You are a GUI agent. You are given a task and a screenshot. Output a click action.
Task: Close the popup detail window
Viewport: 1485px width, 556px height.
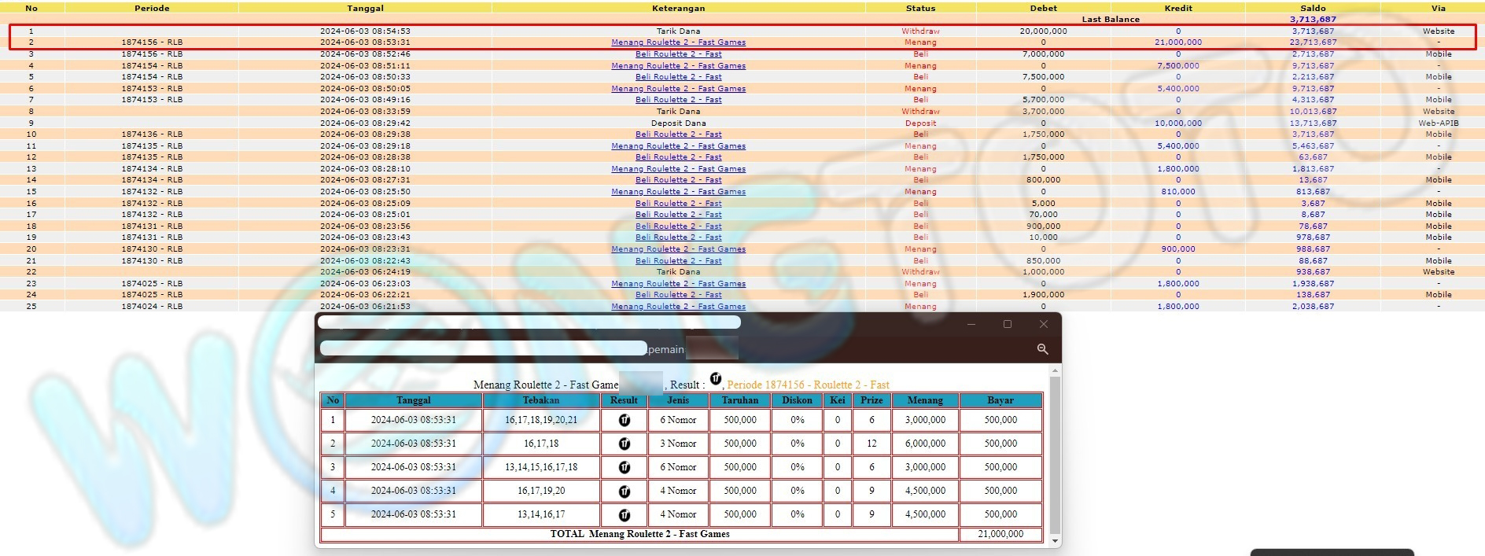tap(1043, 324)
